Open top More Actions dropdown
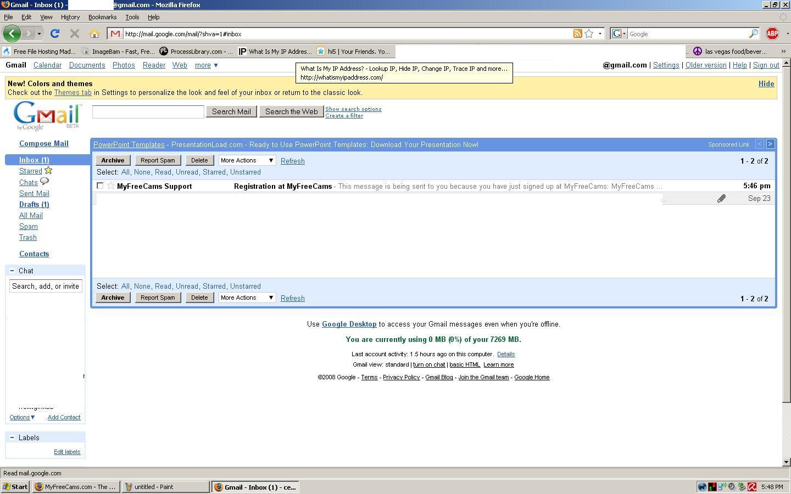 click(247, 160)
